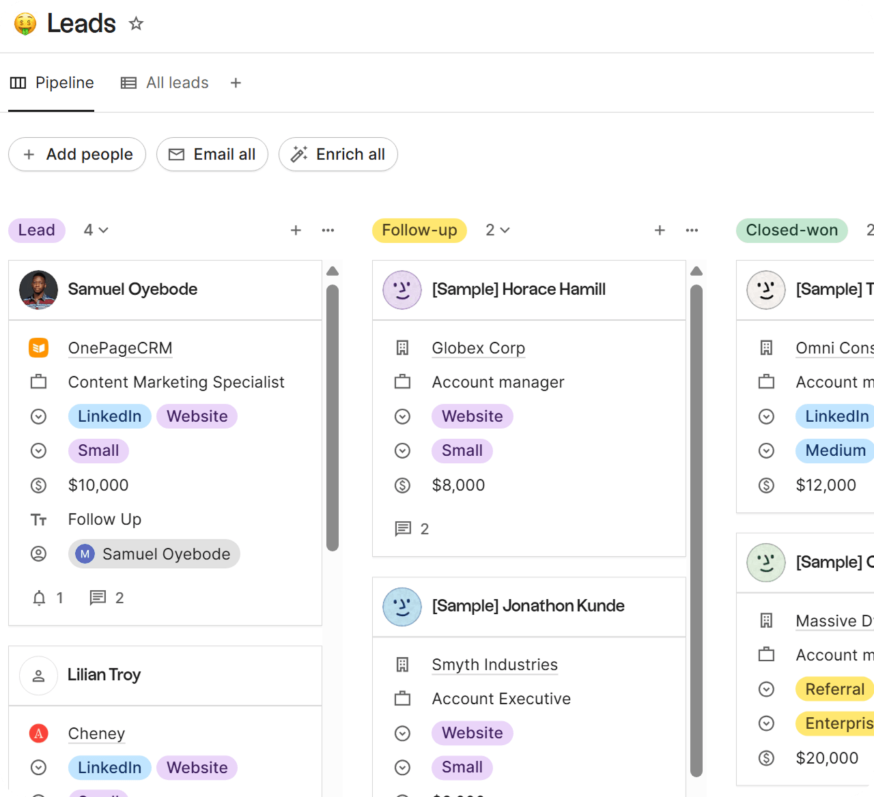Switch to the All leads tab
This screenshot has width=874, height=797.
click(x=165, y=83)
